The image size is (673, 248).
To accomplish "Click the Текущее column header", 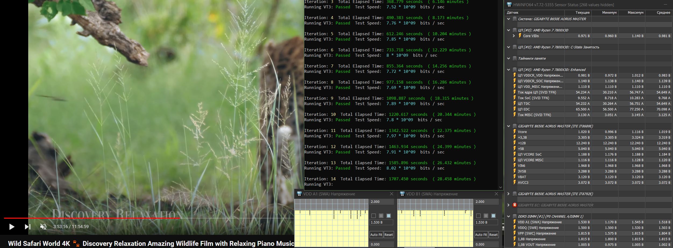I will click(578, 13).
